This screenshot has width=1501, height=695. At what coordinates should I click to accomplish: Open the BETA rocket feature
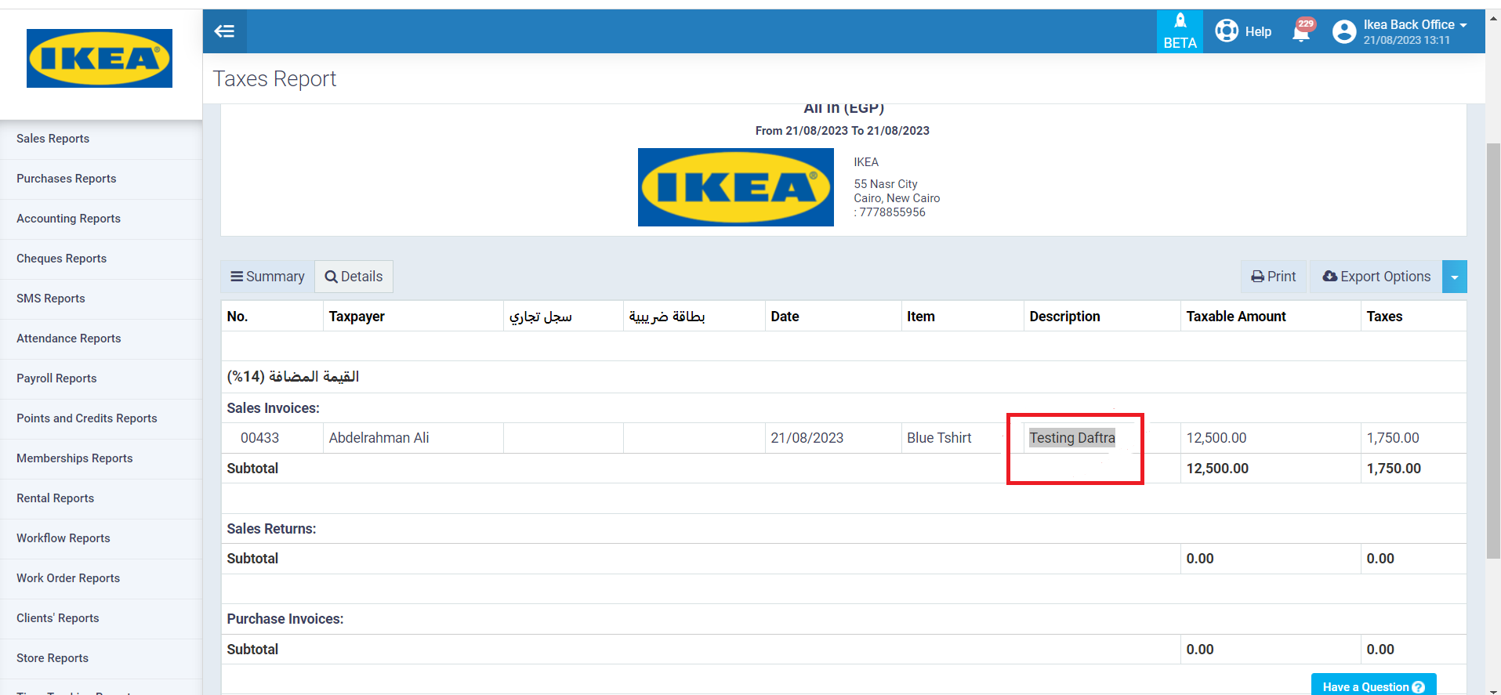click(1180, 31)
